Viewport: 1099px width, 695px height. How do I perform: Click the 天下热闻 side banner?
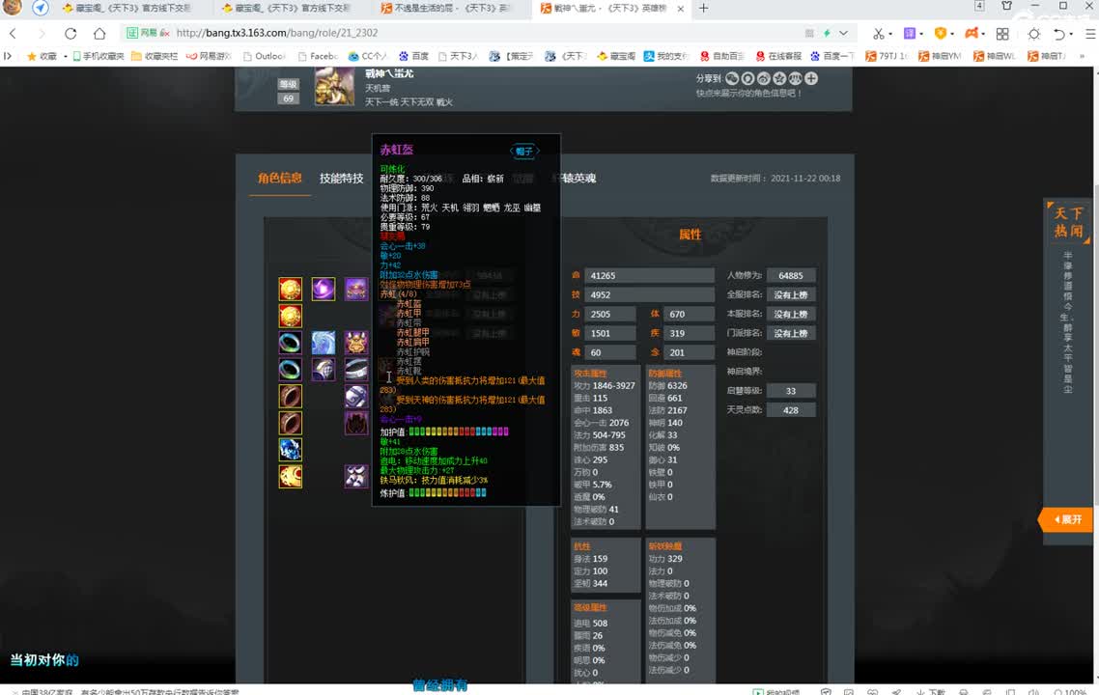[1068, 223]
